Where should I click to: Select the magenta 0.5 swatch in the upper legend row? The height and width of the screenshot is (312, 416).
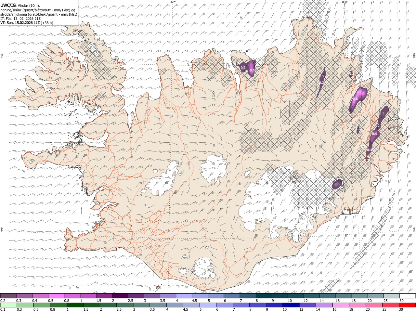56,296
